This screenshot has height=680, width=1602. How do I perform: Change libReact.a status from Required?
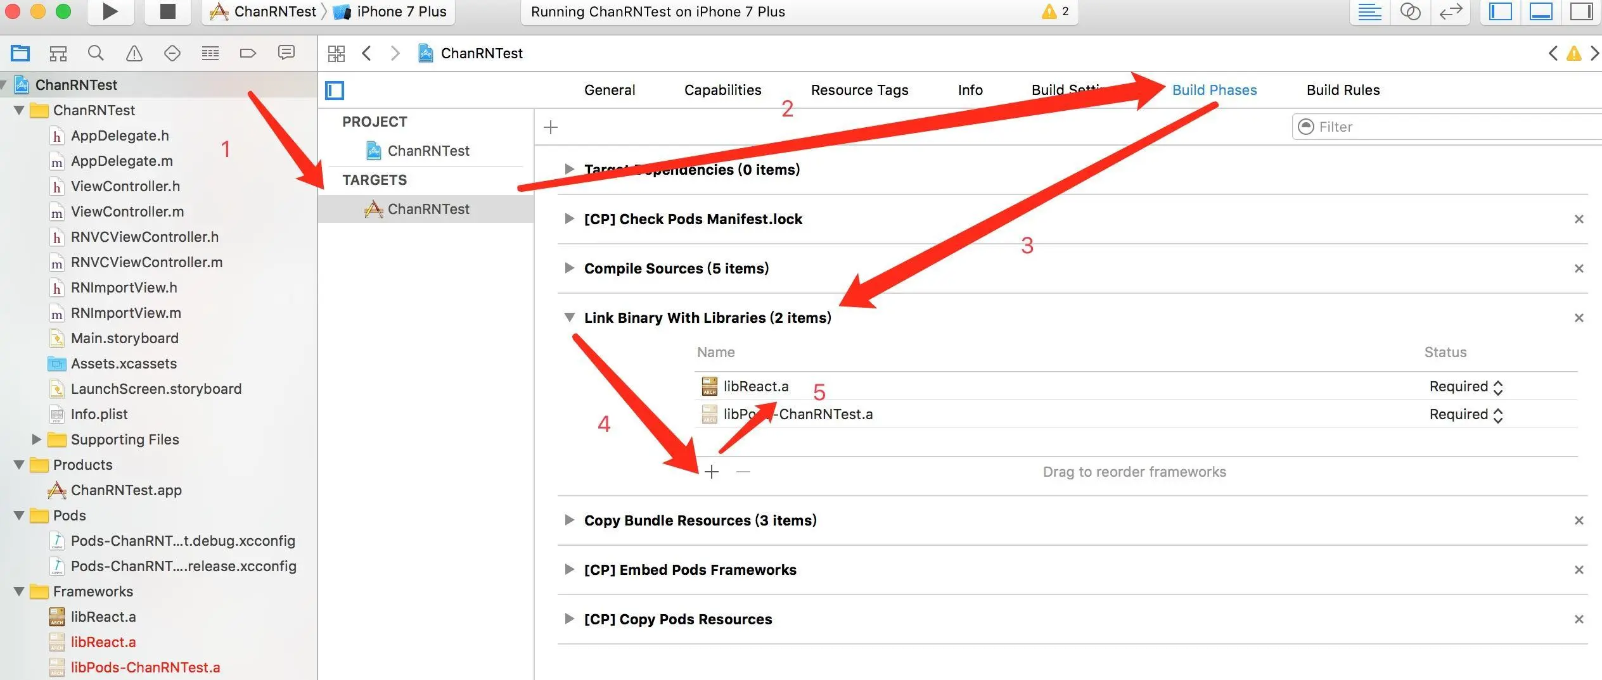[1466, 387]
